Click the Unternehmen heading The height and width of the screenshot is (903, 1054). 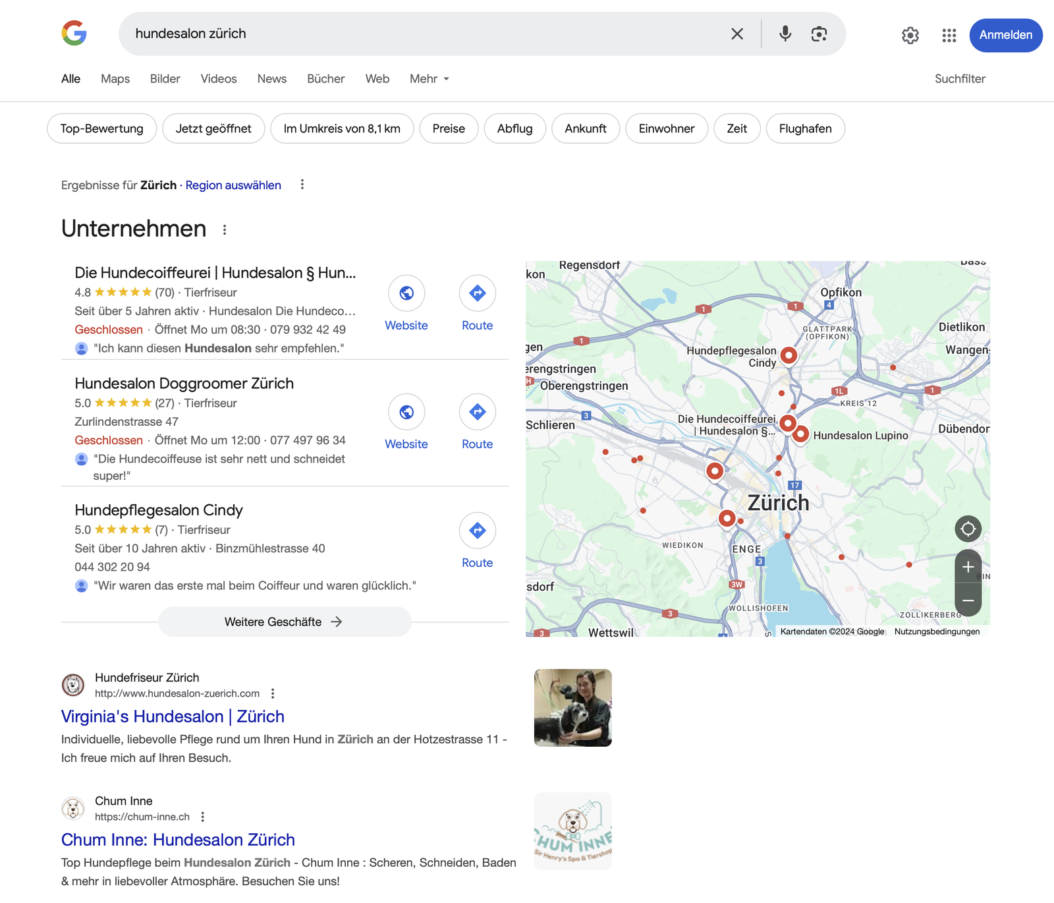[x=134, y=229]
